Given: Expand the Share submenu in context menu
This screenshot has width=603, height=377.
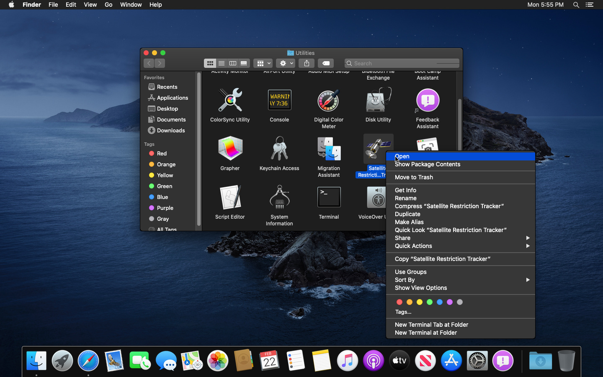Looking at the screenshot, I should tap(460, 238).
